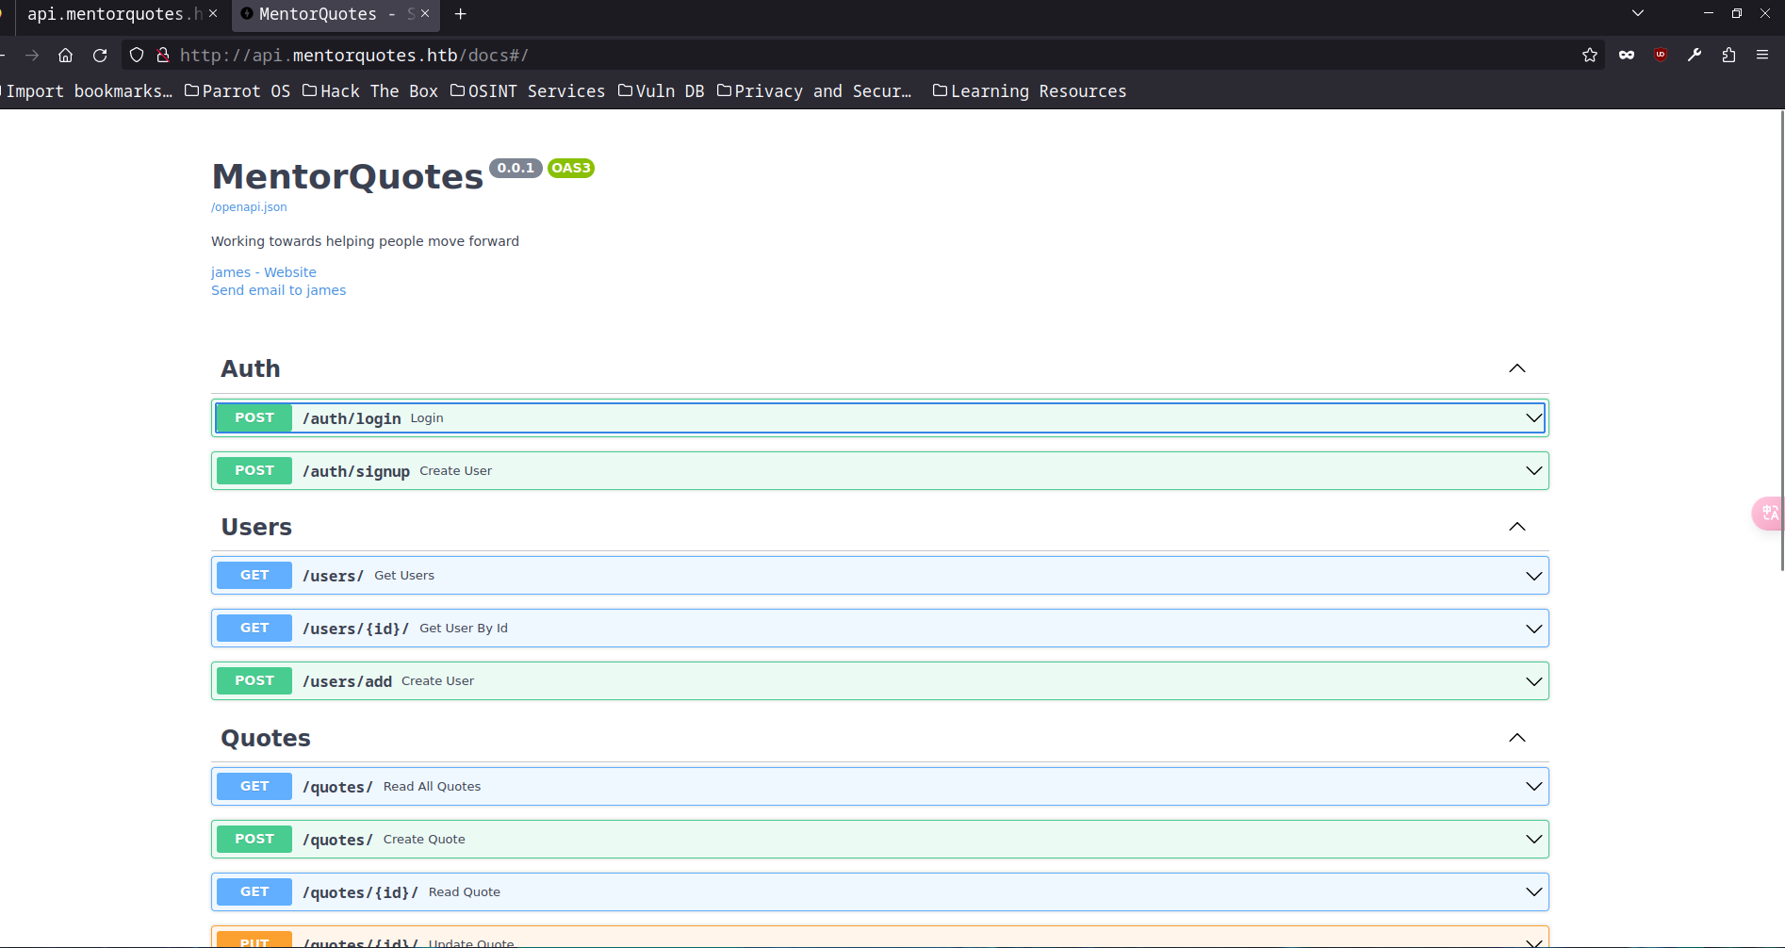Click the browser home icon
This screenshot has width=1785, height=948.
click(65, 56)
